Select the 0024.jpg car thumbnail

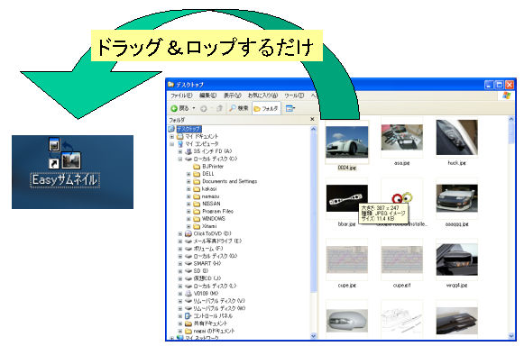coord(347,142)
